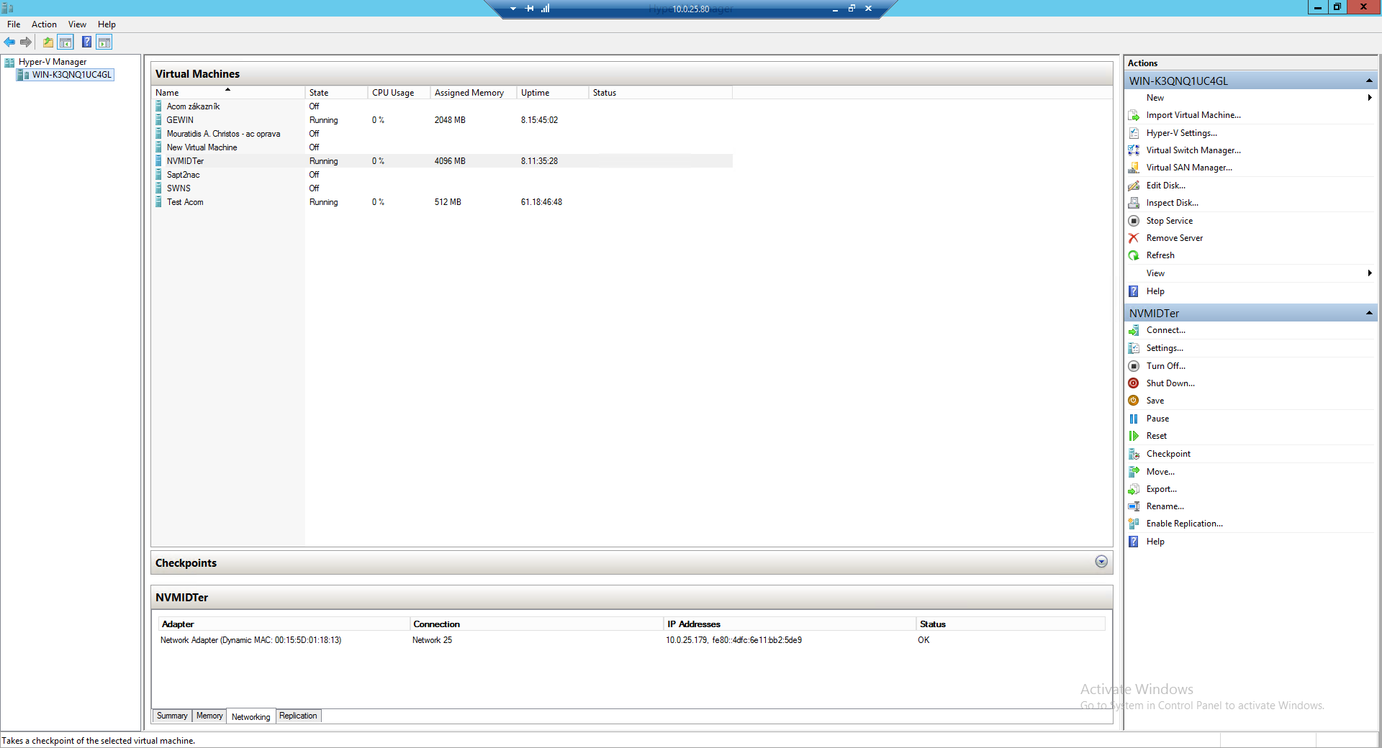Click the Stop Service icon
The height and width of the screenshot is (748, 1382).
pos(1134,221)
